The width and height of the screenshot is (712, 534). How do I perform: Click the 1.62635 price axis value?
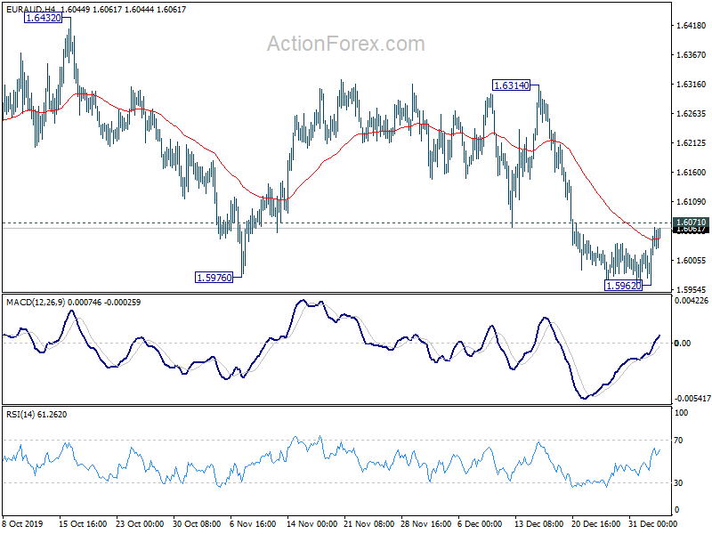pos(692,113)
